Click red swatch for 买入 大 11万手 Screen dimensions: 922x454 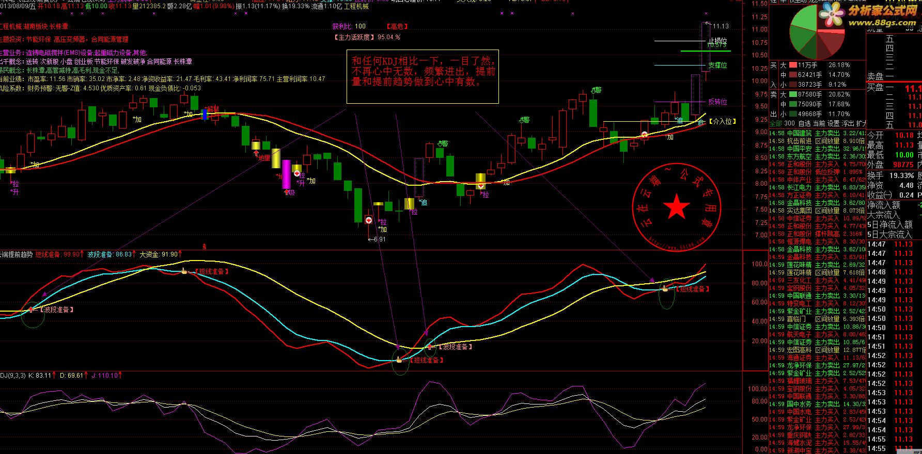pyautogui.click(x=793, y=65)
